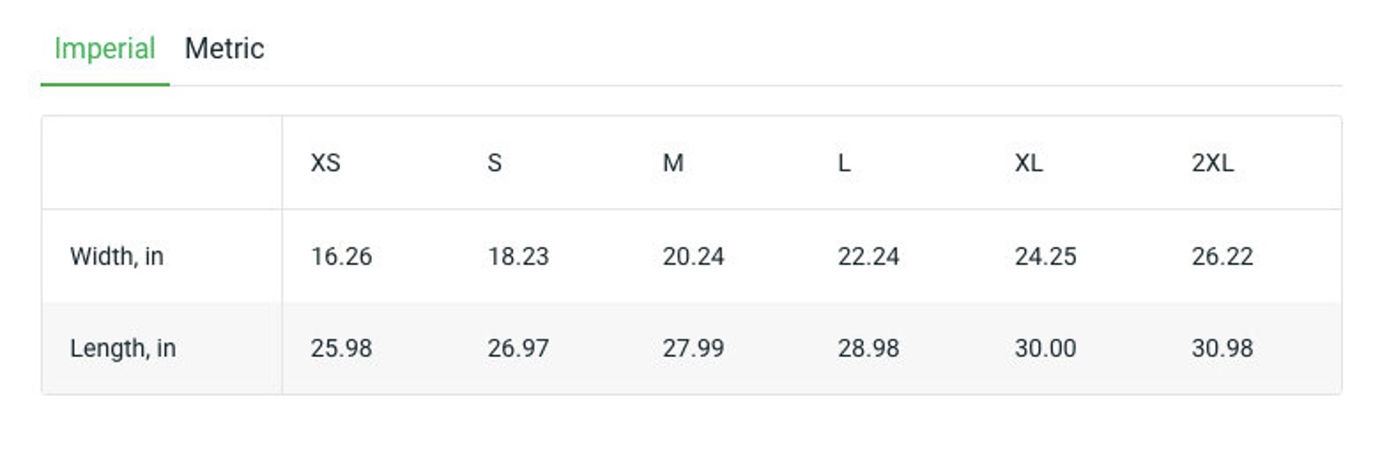Click the L size column header

844,163
